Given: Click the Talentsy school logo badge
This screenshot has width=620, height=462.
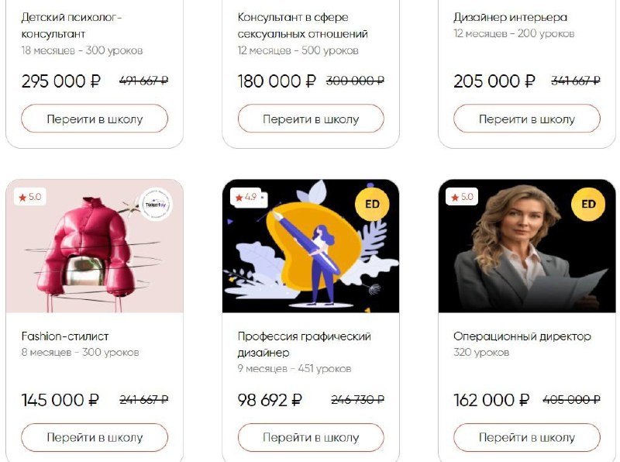Looking at the screenshot, I should click(x=157, y=204).
